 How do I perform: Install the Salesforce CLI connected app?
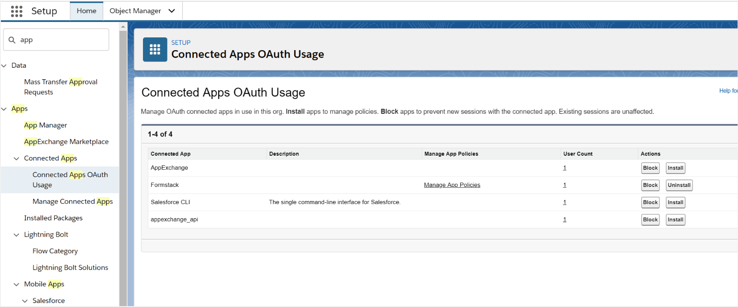(675, 202)
